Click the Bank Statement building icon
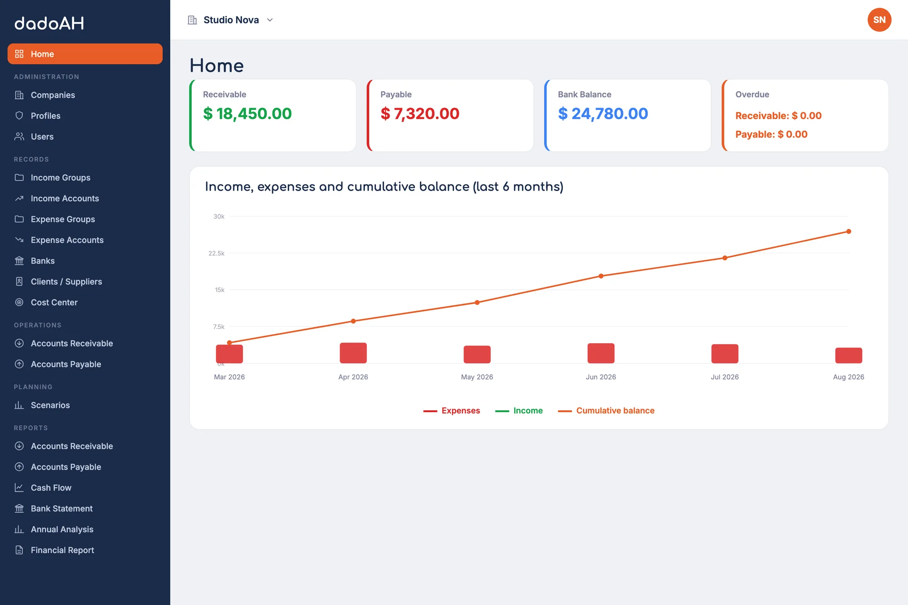Image resolution: width=908 pixels, height=605 pixels. 19,508
